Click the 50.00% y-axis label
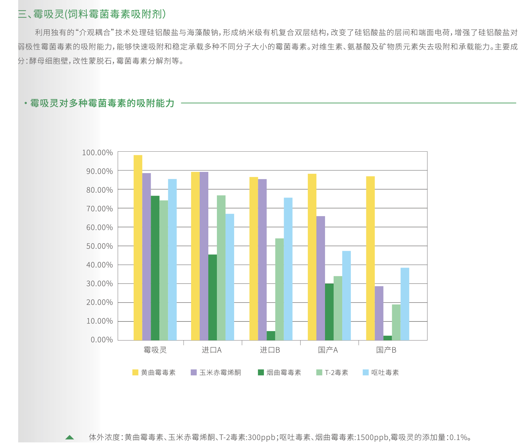This screenshot has width=531, height=448. (x=100, y=246)
